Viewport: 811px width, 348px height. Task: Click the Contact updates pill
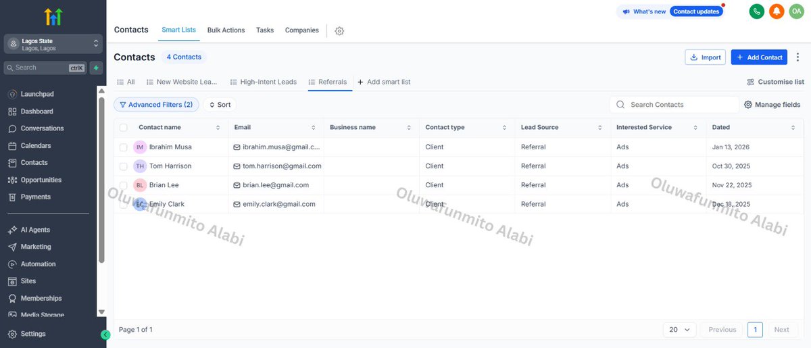(696, 11)
